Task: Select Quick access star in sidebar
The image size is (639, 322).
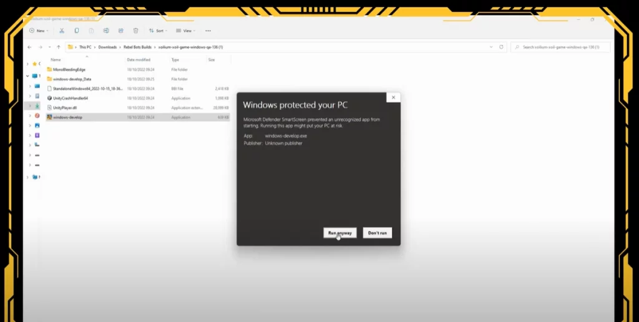Action: 35,64
